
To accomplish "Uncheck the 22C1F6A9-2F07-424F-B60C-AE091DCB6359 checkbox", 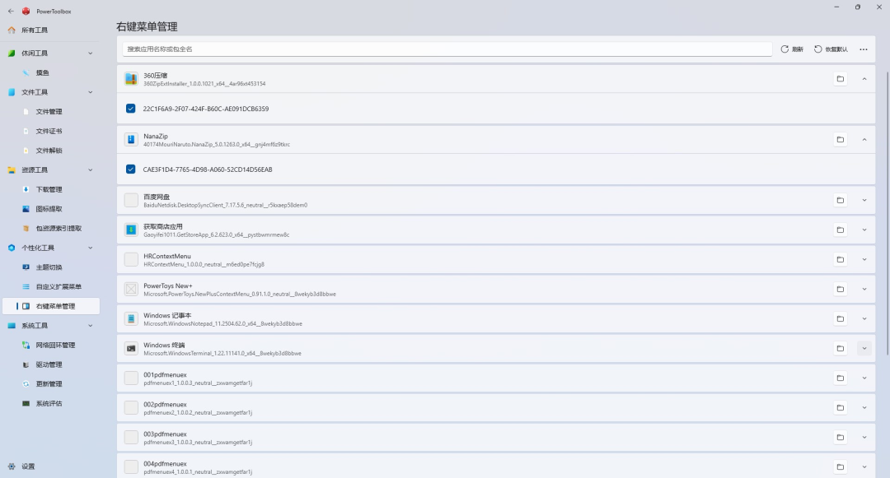I will (x=130, y=108).
